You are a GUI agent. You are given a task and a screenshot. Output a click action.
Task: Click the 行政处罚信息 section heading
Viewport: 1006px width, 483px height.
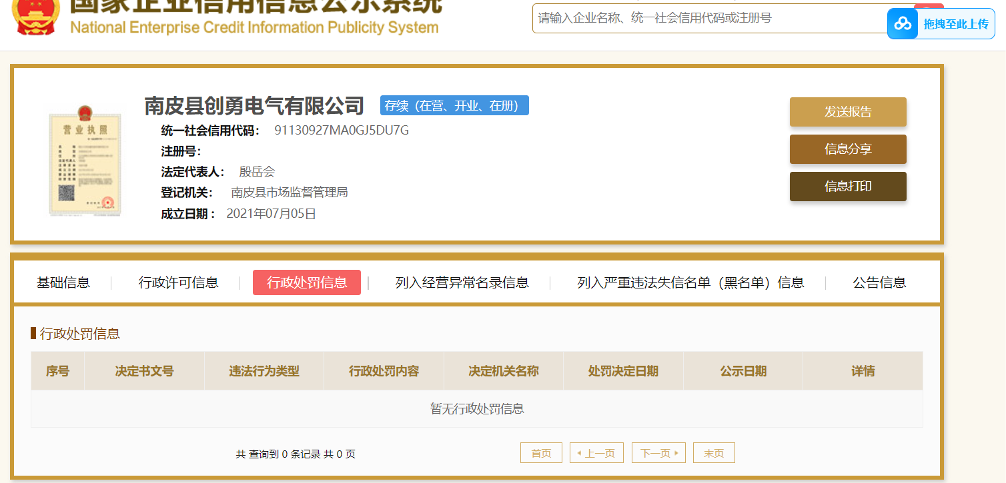(80, 334)
